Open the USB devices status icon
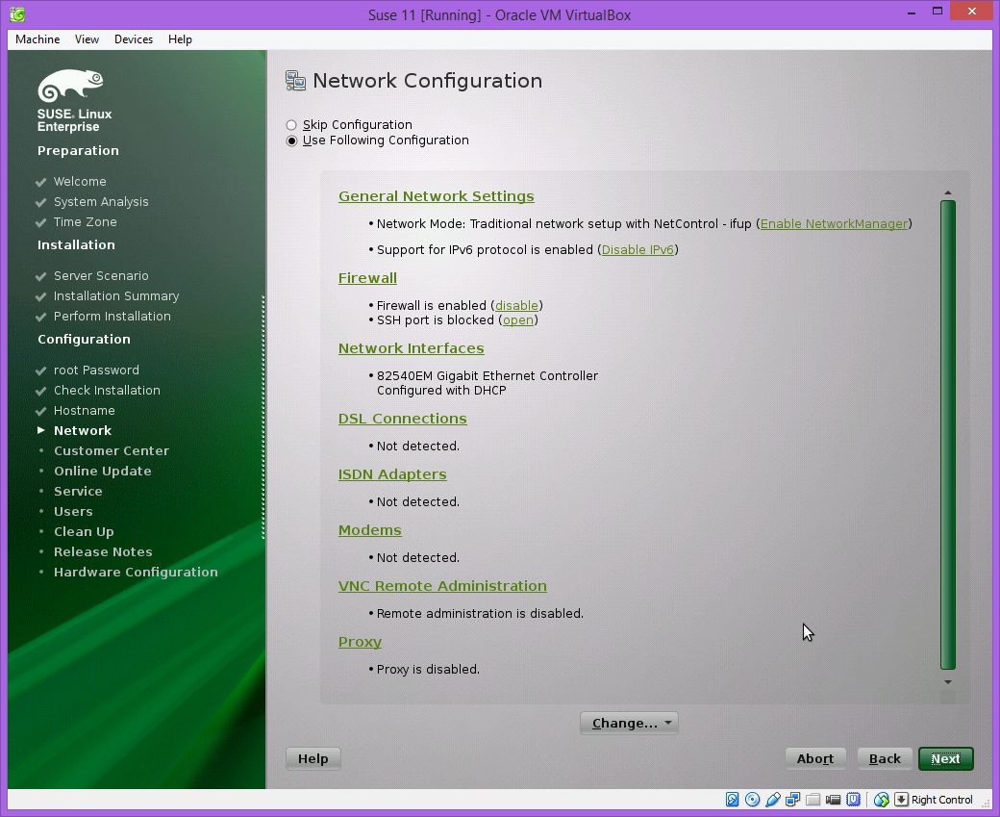The image size is (1000, 817). tap(773, 799)
